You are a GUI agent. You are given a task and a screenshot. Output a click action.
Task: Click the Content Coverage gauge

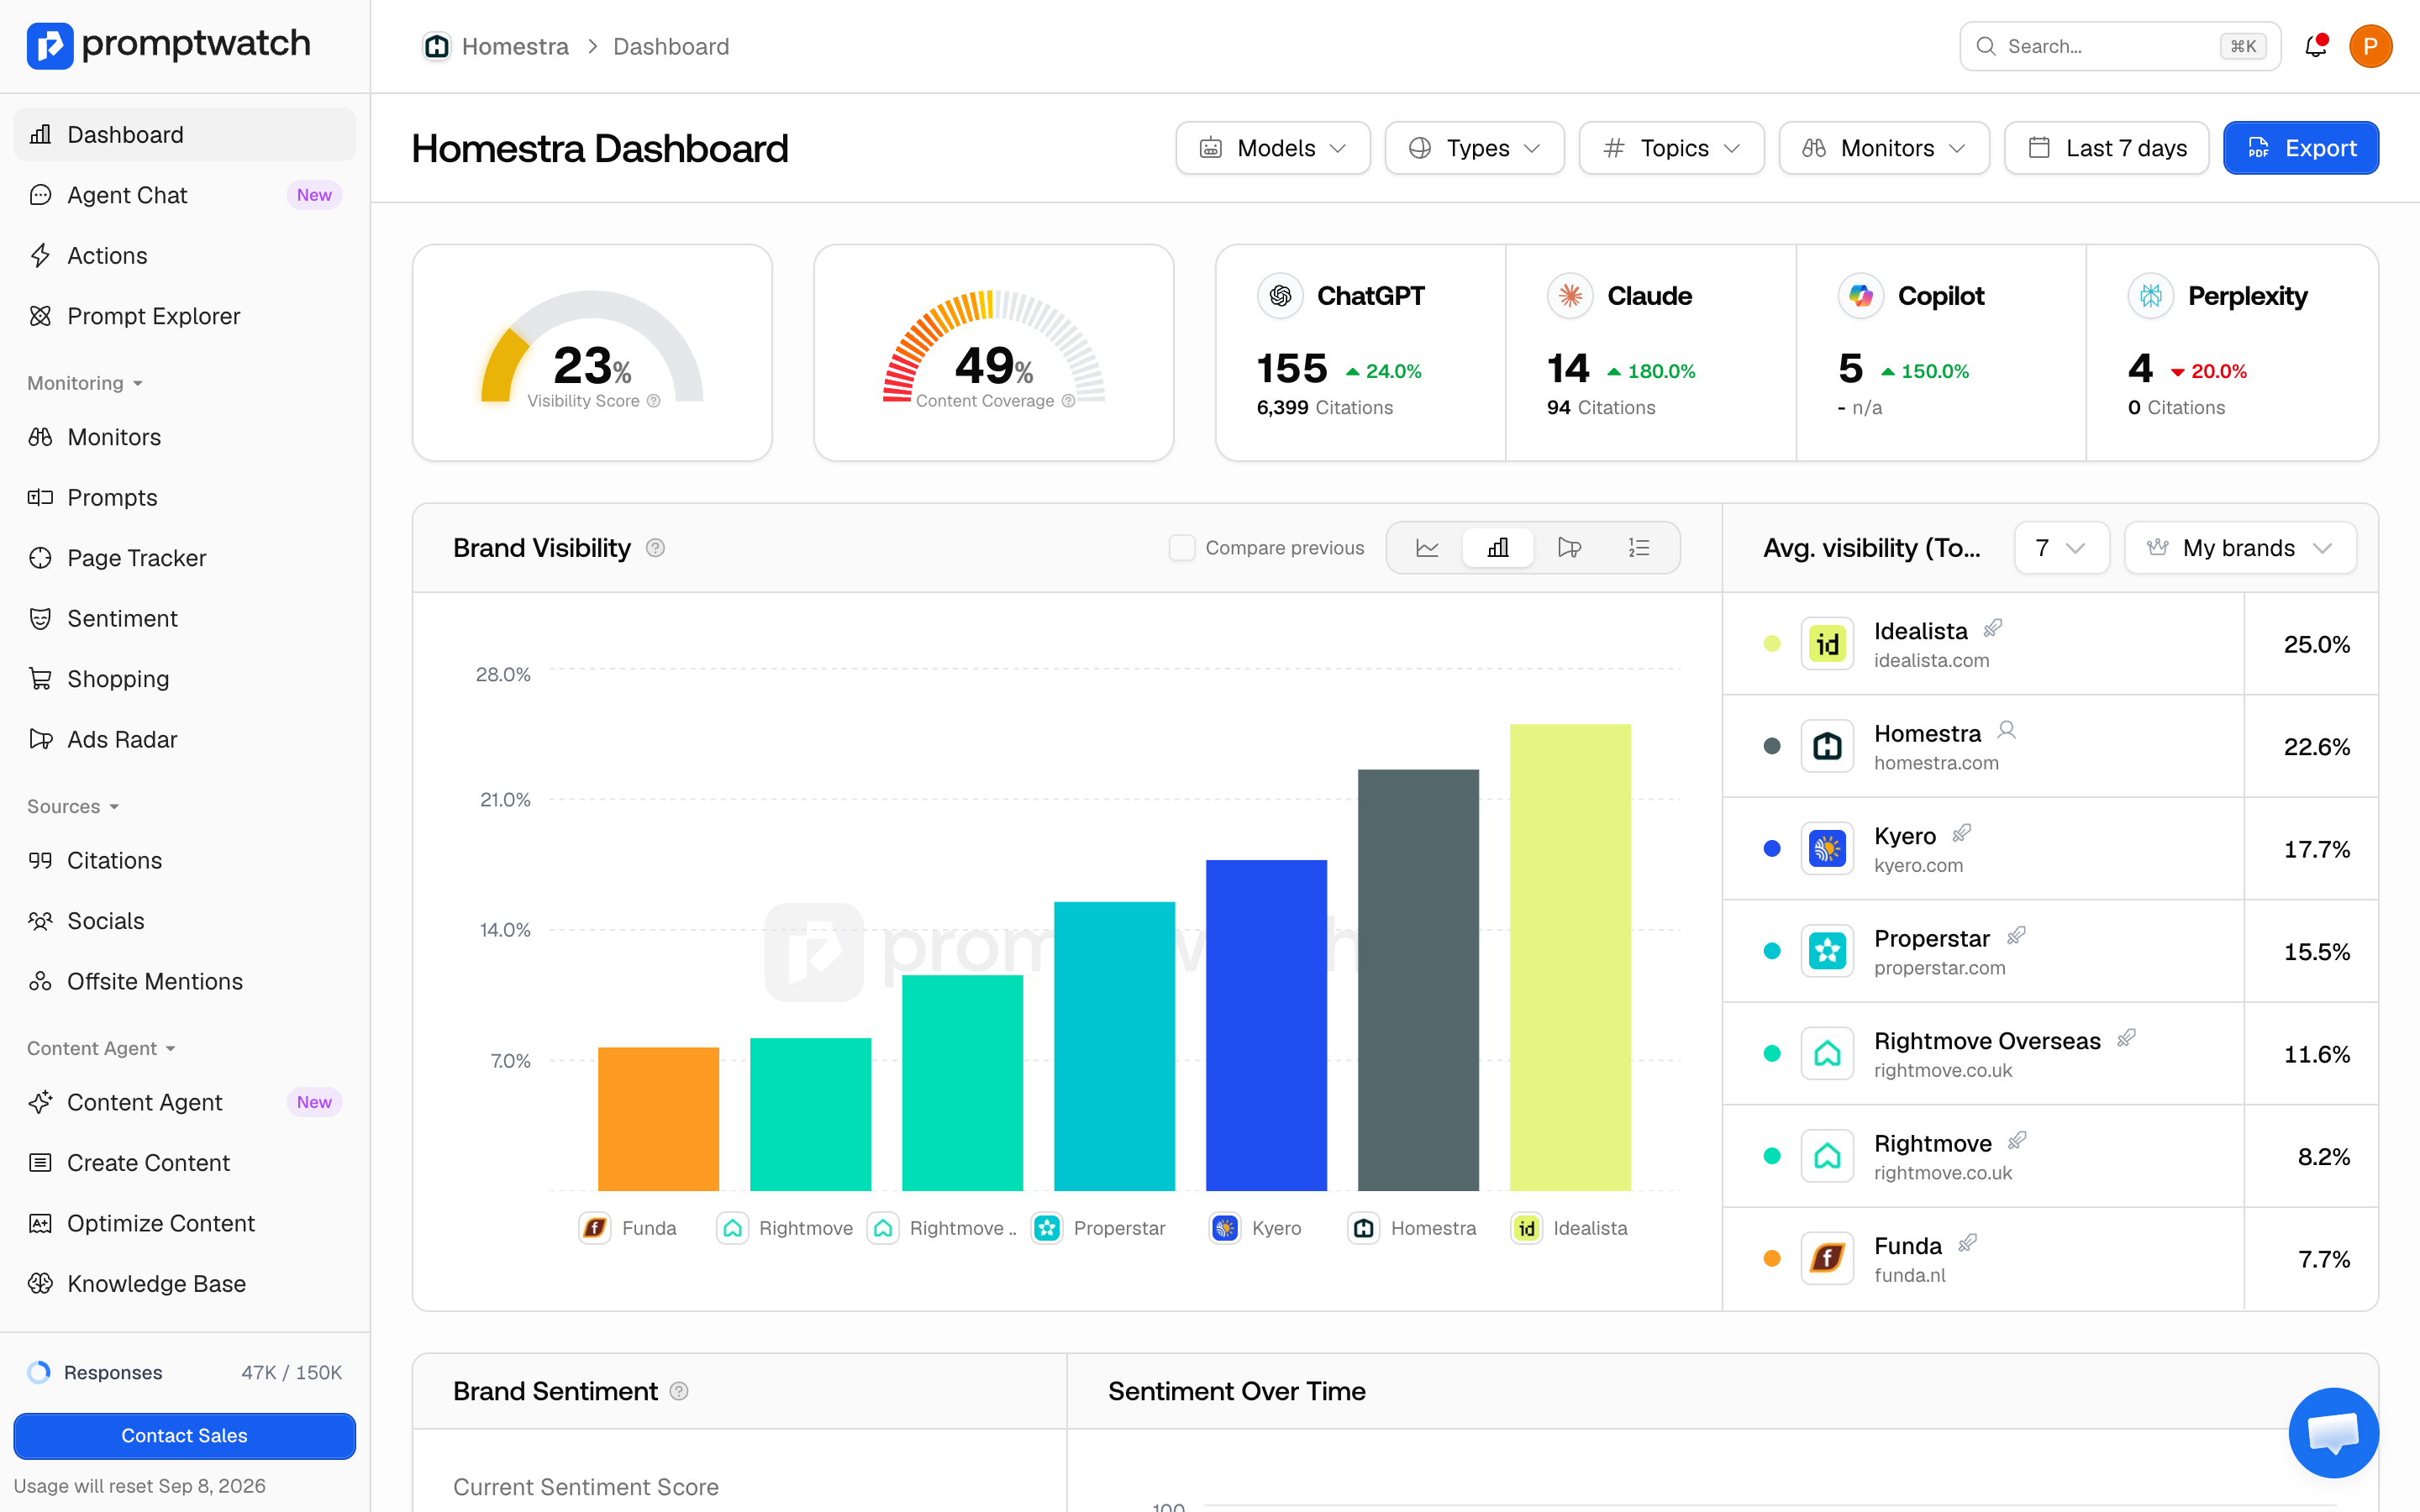tap(994, 346)
